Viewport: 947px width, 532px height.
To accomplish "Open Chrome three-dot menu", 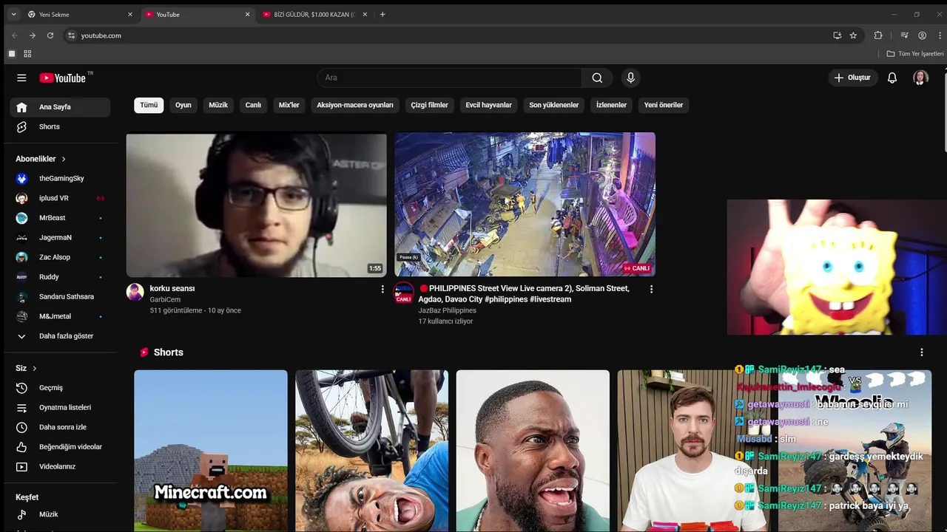I will coord(939,35).
